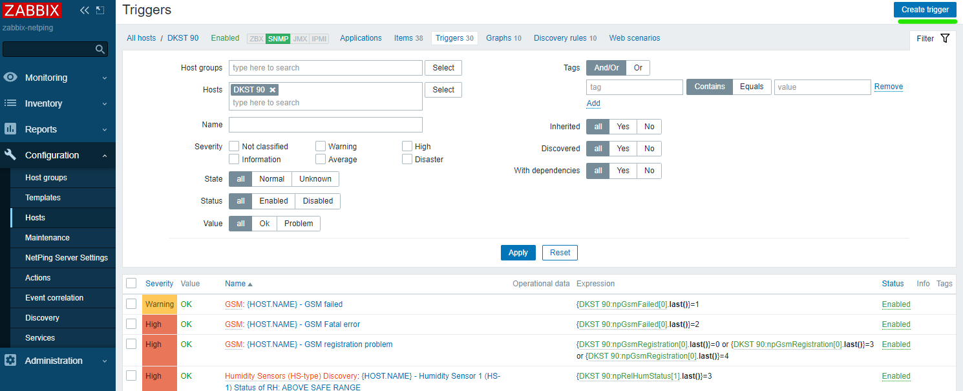Sort by Name column arrow
This screenshot has width=963, height=391.
pos(250,284)
